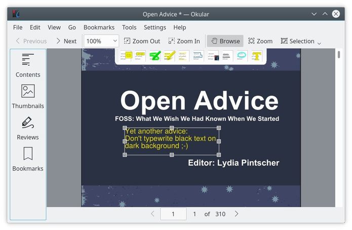Click the 'FOSS: What We Wish' subtitle
Image resolution: width=352 pixels, height=230 pixels.
tap(197, 119)
